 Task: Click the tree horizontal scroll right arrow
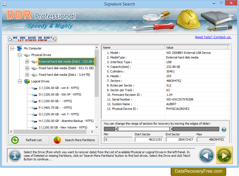[92, 132]
